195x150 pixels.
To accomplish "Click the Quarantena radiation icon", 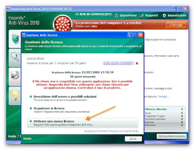I will pos(116,15).
